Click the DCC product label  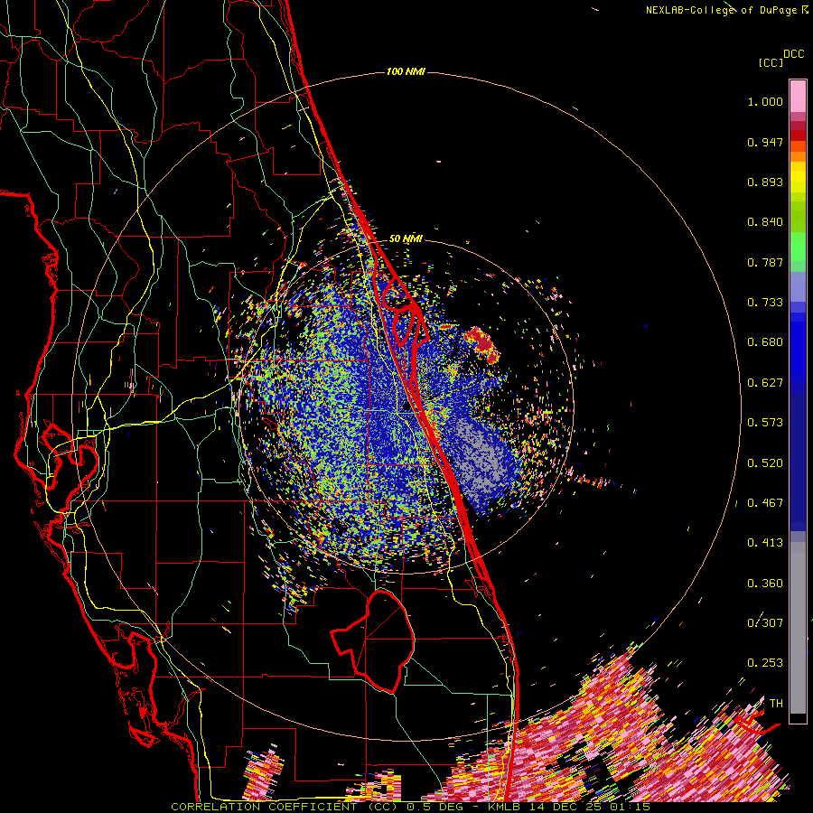(x=793, y=54)
